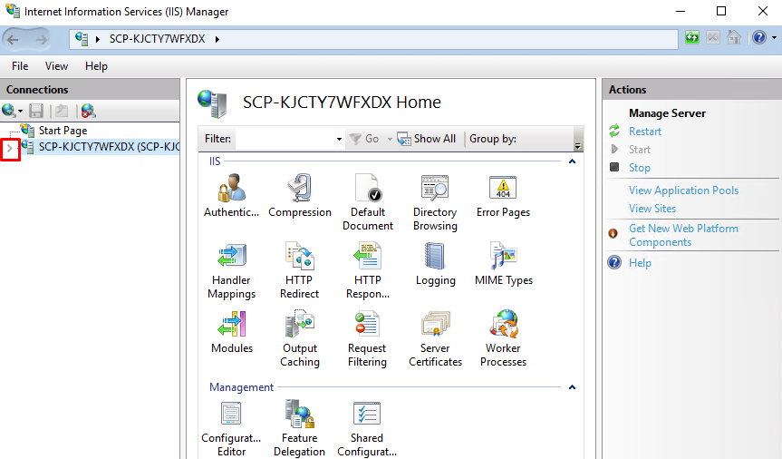This screenshot has height=459, width=782.
Task: Click the Refresh page icon in the address bar
Action: tap(692, 37)
